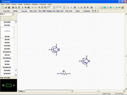Viewport: 127px width, 95px height.
Task: Insert a picture with the image icon
Action: [122, 8]
